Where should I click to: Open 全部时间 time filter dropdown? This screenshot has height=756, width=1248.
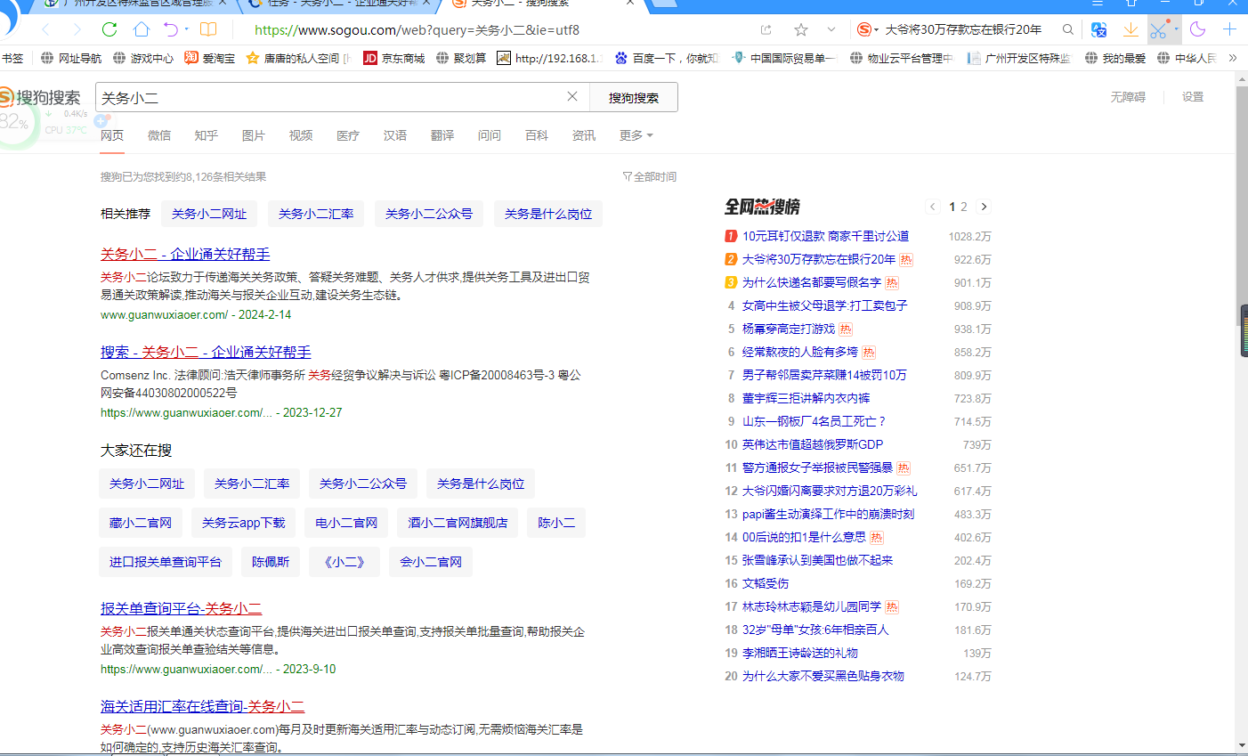tap(650, 176)
